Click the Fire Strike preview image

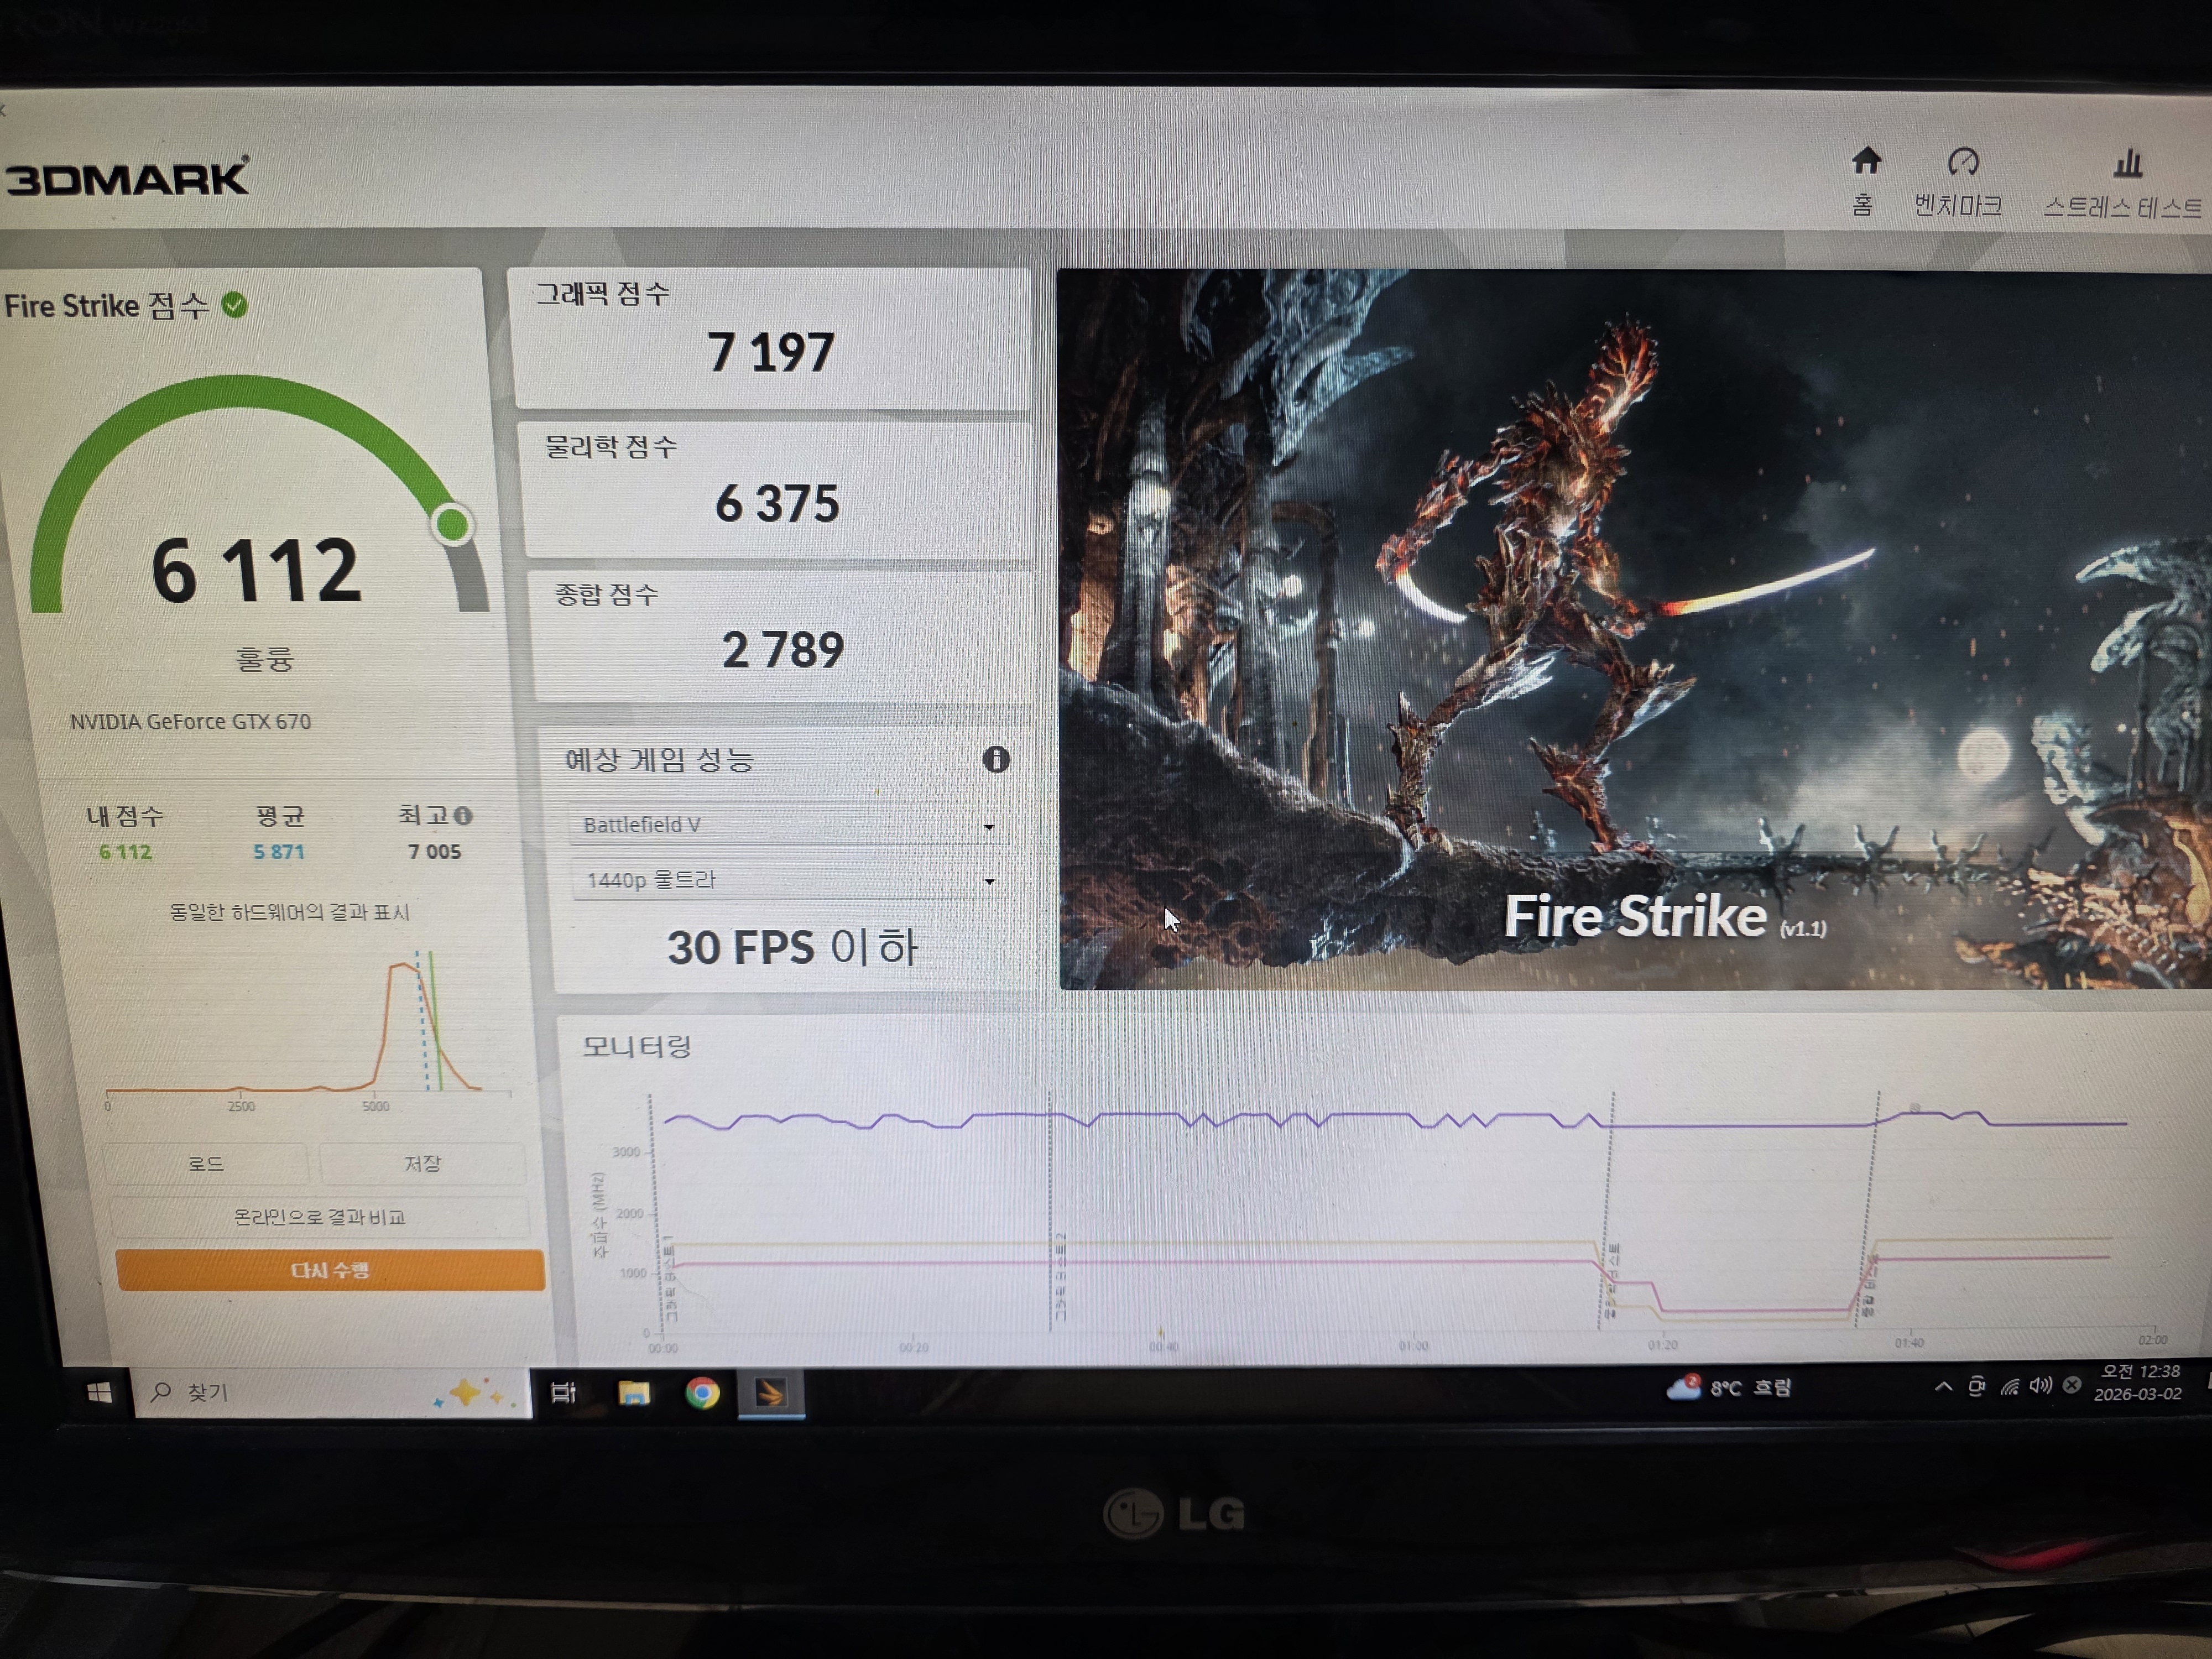[1634, 630]
